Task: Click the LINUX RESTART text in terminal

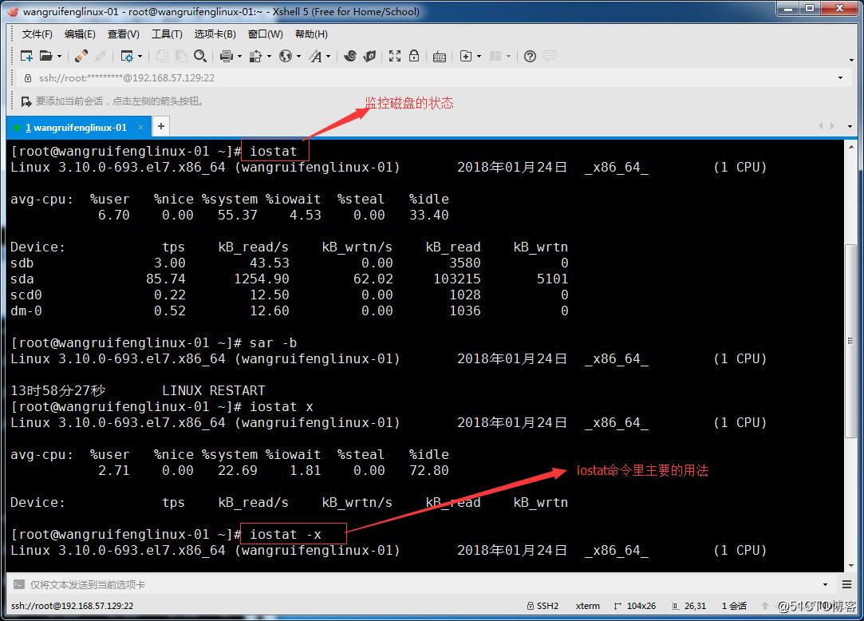Action: click(x=213, y=390)
